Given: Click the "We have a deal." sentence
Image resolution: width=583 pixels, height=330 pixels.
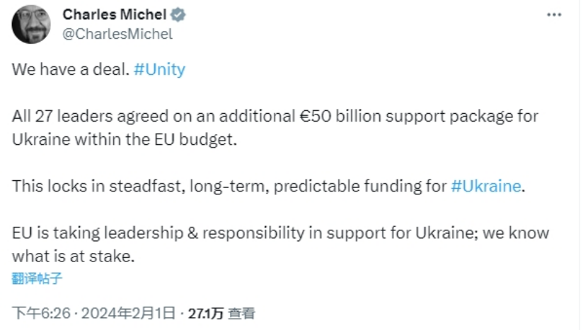Looking at the screenshot, I should pos(70,71).
